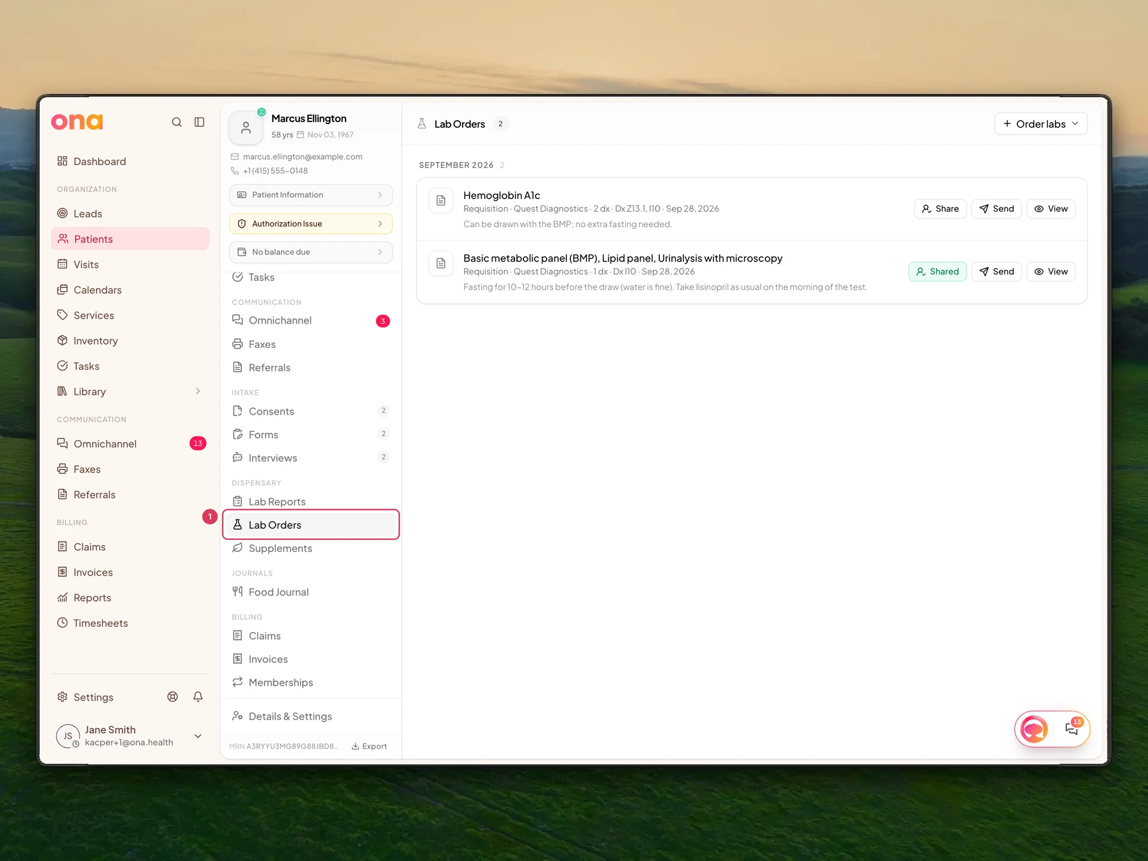Open Dashboard in main sidebar
This screenshot has height=861, width=1148.
coord(130,161)
